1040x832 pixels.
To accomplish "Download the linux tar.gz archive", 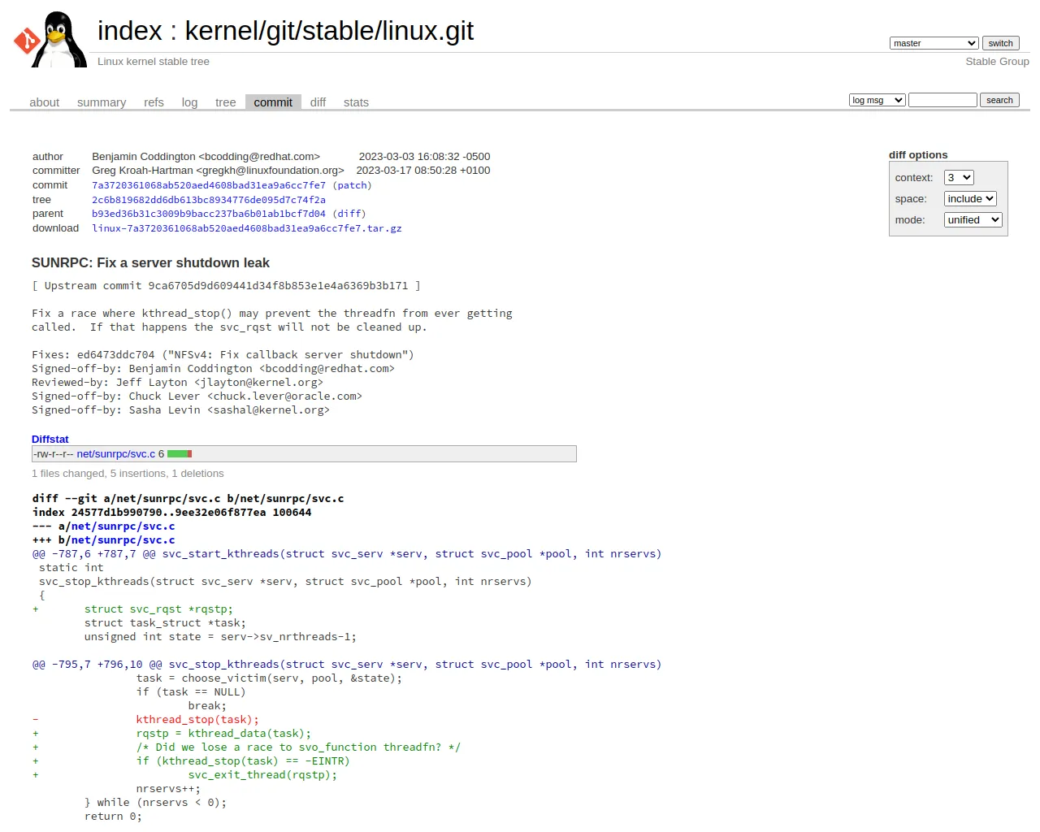I will 247,228.
